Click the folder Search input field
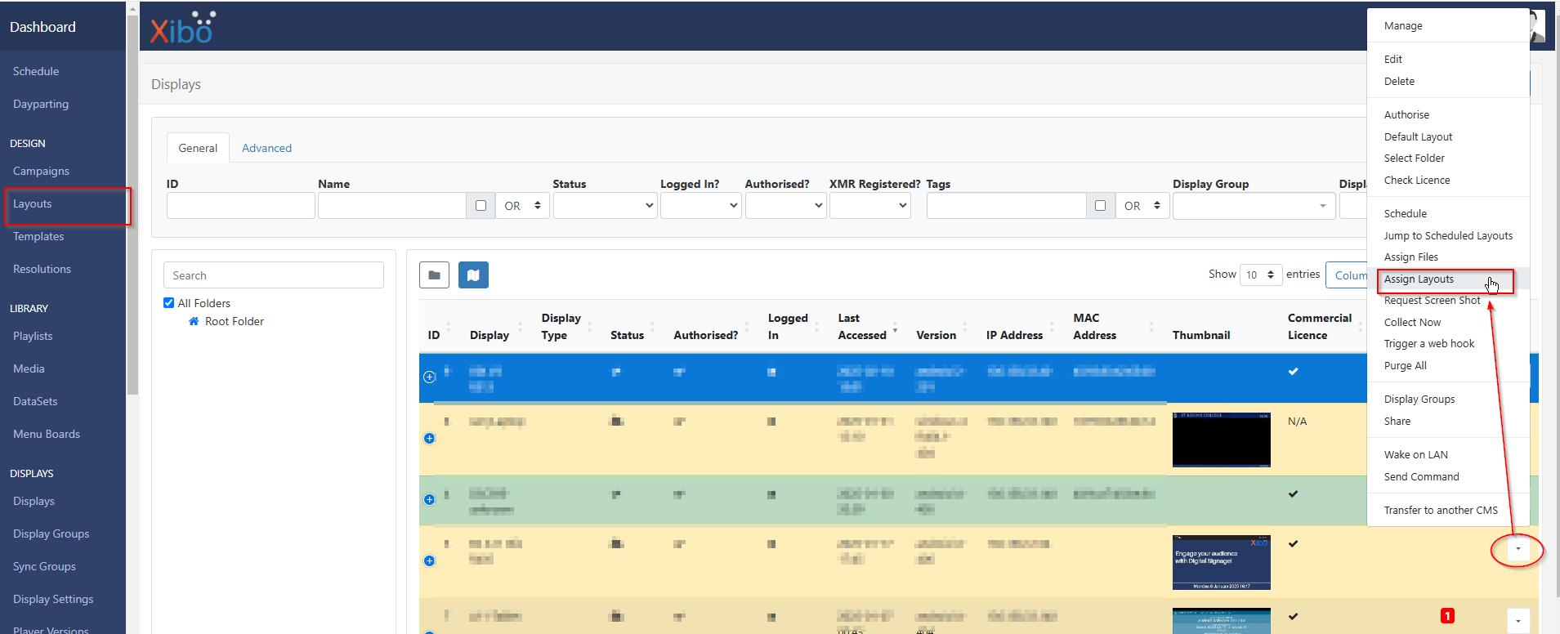 click(x=274, y=275)
